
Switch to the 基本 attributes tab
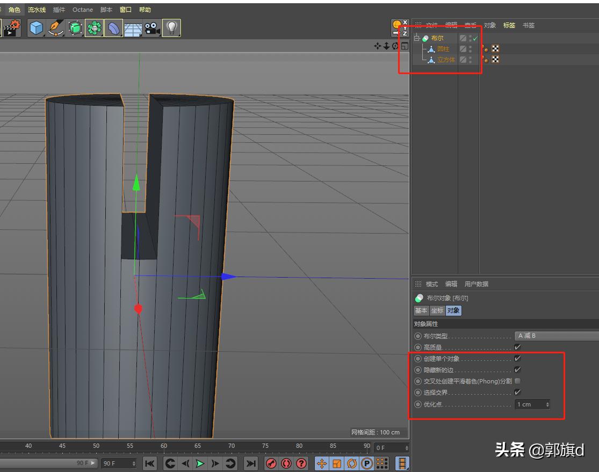[x=421, y=310]
